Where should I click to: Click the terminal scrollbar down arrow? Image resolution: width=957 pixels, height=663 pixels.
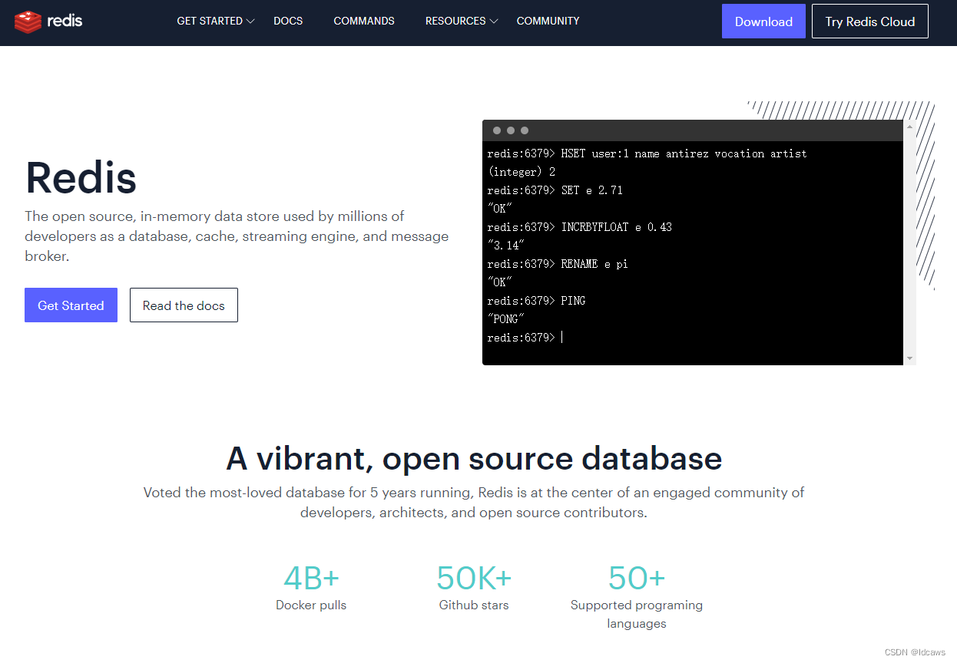click(909, 358)
